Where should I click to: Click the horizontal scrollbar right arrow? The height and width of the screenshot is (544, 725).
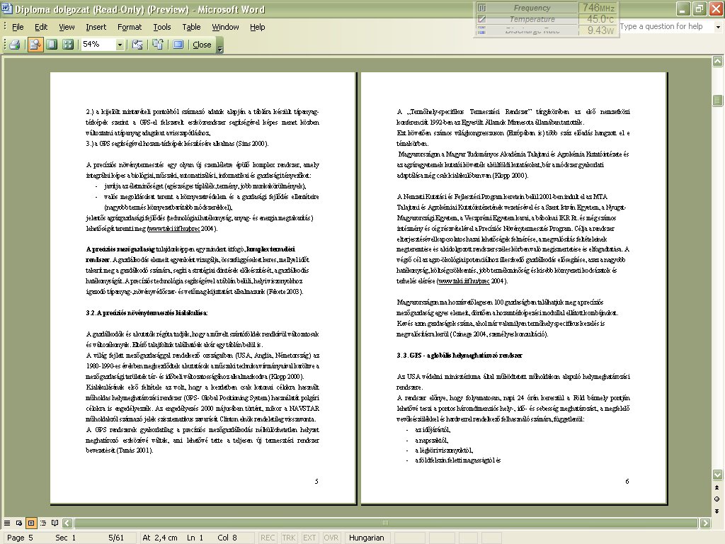705,523
